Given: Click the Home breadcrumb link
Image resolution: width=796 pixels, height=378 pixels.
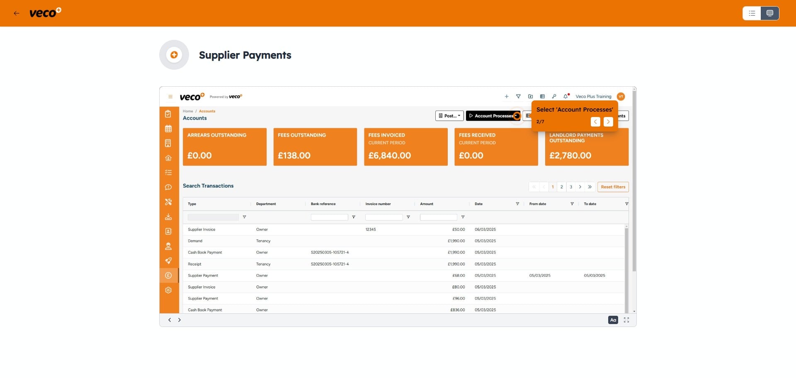Looking at the screenshot, I should (188, 111).
